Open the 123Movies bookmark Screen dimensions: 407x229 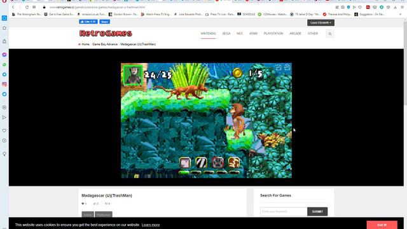pos(272,14)
